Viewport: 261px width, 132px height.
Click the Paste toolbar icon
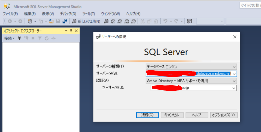coord(156,21)
